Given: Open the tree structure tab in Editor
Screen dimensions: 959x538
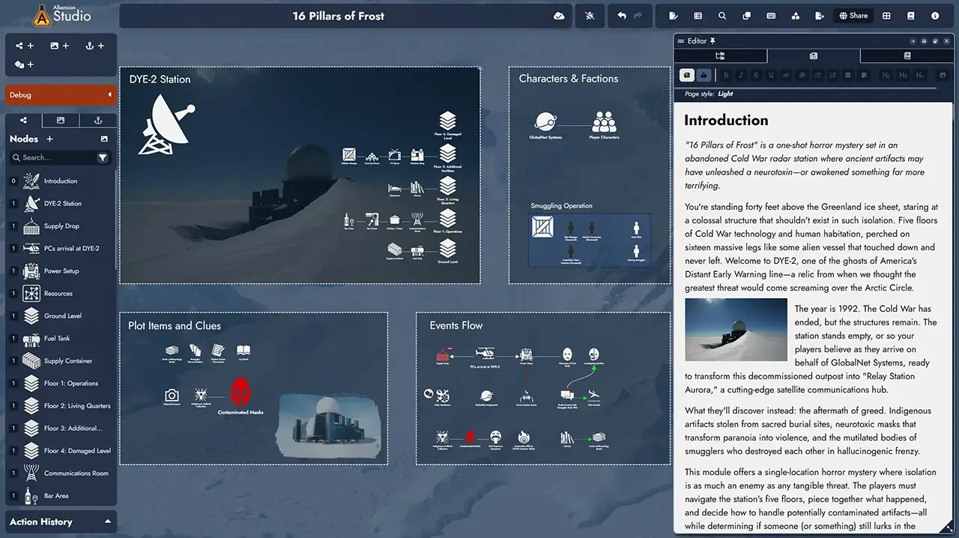Looking at the screenshot, I should point(720,56).
